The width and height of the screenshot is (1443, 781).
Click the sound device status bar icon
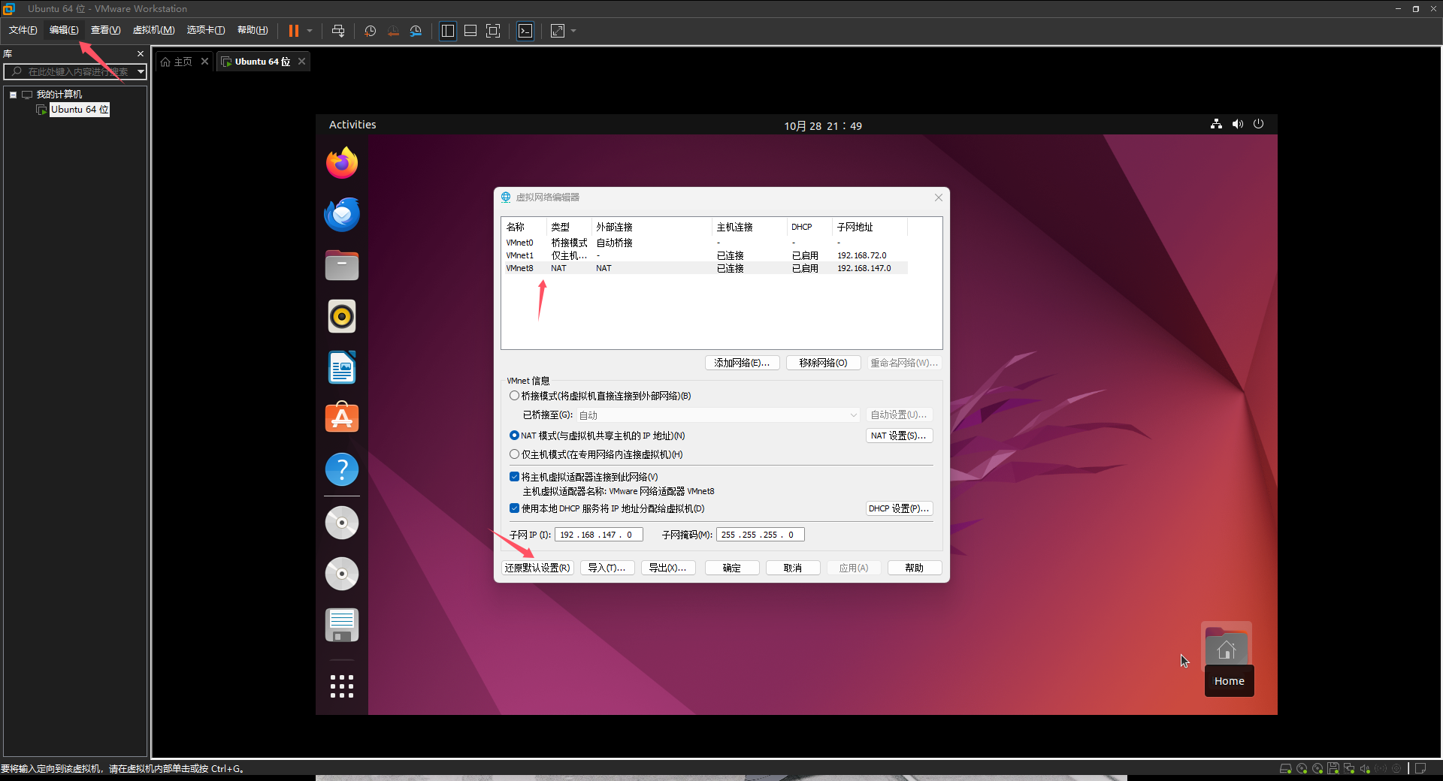pyautogui.click(x=1364, y=768)
